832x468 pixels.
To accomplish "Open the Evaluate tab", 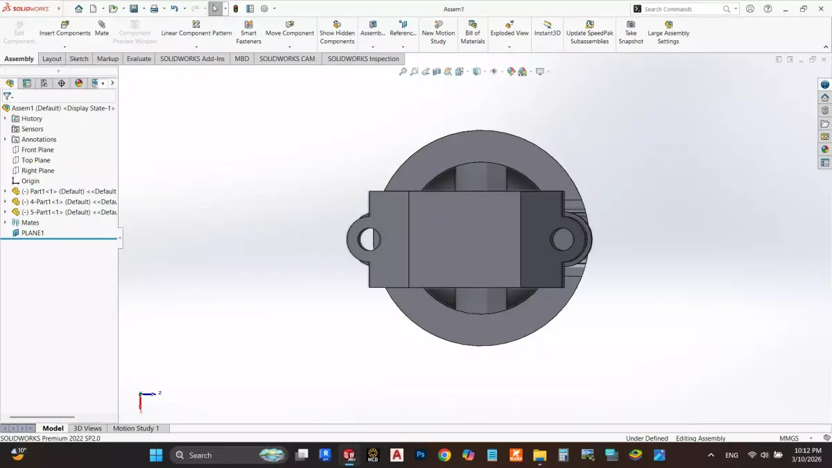I will point(139,59).
